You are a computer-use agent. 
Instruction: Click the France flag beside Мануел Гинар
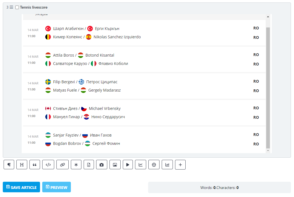pyautogui.click(x=48, y=117)
